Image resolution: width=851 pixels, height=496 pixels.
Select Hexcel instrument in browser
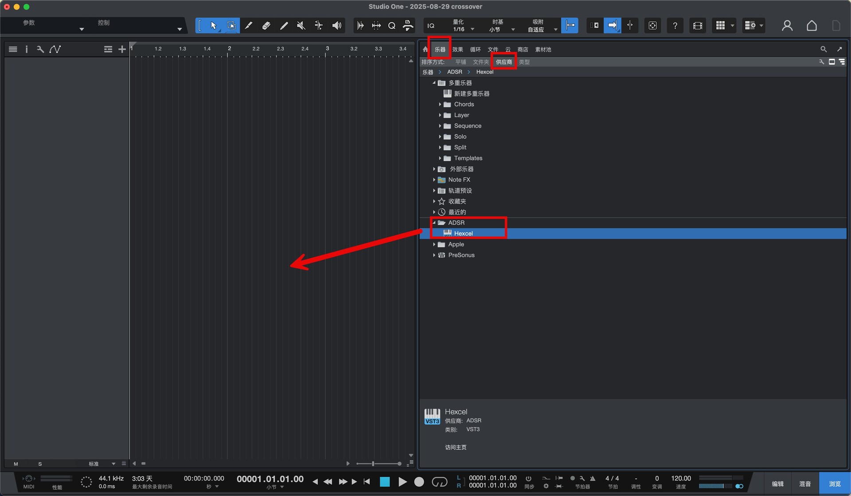pyautogui.click(x=633, y=234)
